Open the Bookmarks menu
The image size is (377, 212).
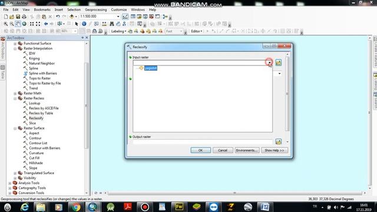click(x=42, y=9)
